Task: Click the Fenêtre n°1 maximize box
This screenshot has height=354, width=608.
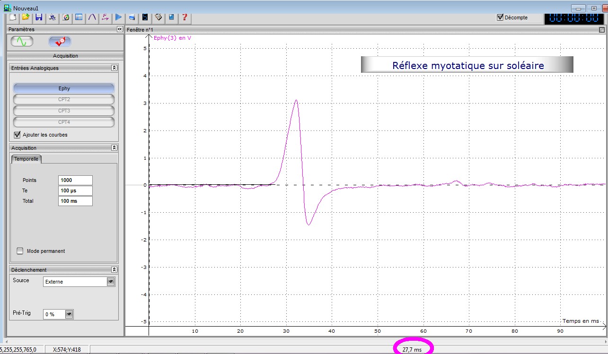Action: pyautogui.click(x=602, y=29)
